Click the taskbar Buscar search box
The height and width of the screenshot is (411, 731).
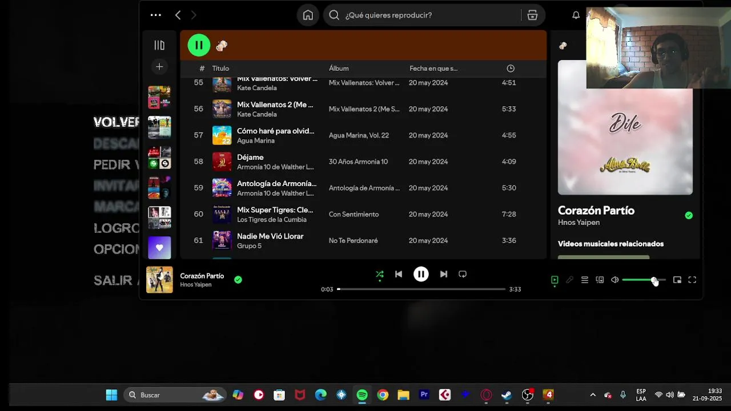(175, 395)
